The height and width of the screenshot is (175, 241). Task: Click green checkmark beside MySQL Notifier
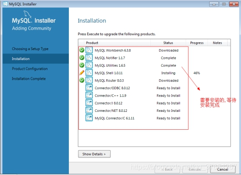point(82,57)
